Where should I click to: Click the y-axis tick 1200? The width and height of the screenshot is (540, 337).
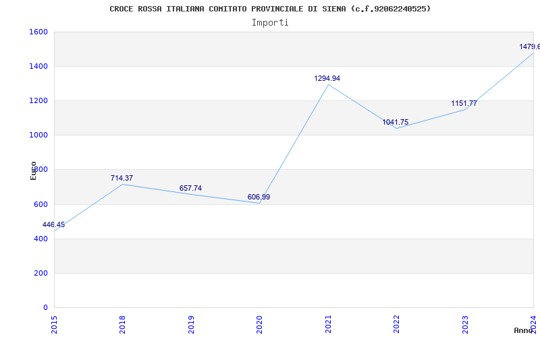pyautogui.click(x=38, y=100)
